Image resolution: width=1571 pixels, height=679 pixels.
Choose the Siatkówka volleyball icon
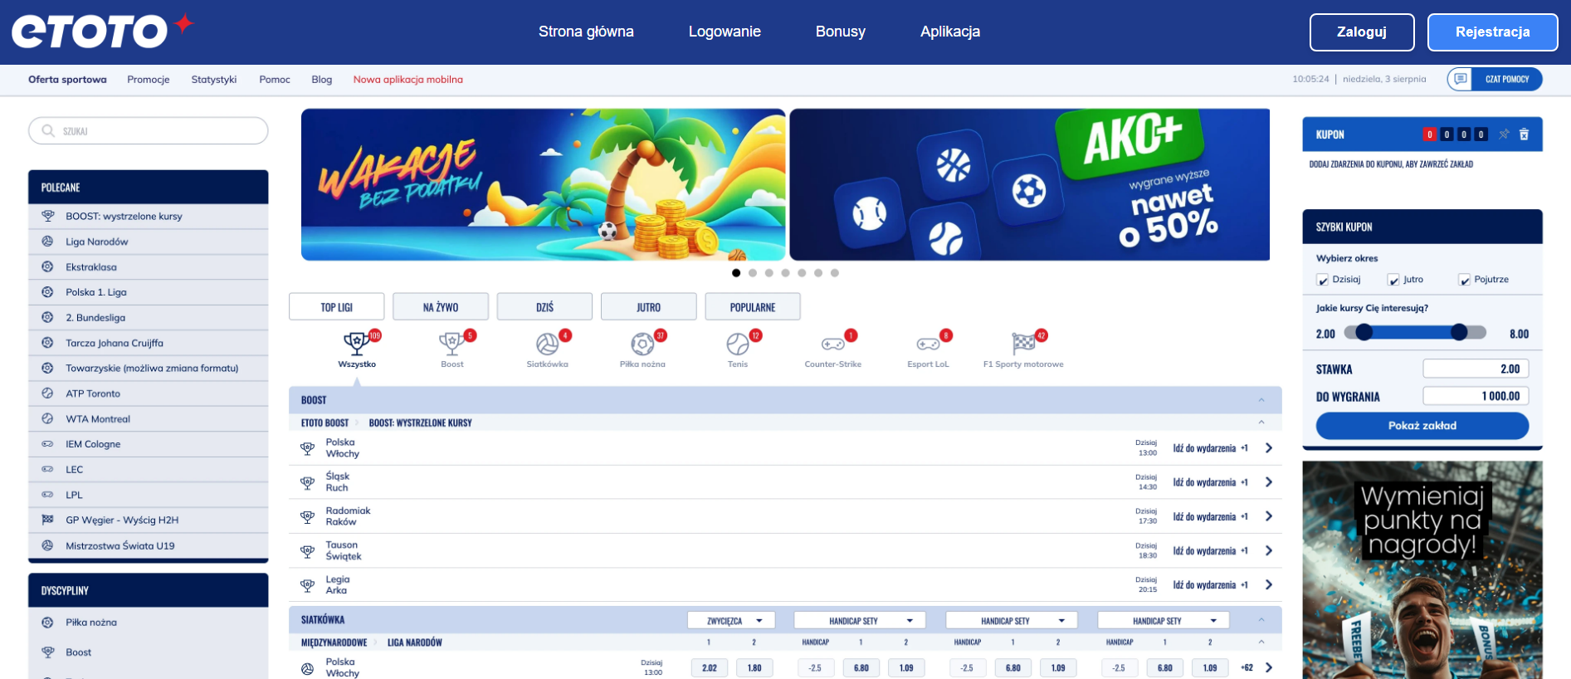click(547, 343)
